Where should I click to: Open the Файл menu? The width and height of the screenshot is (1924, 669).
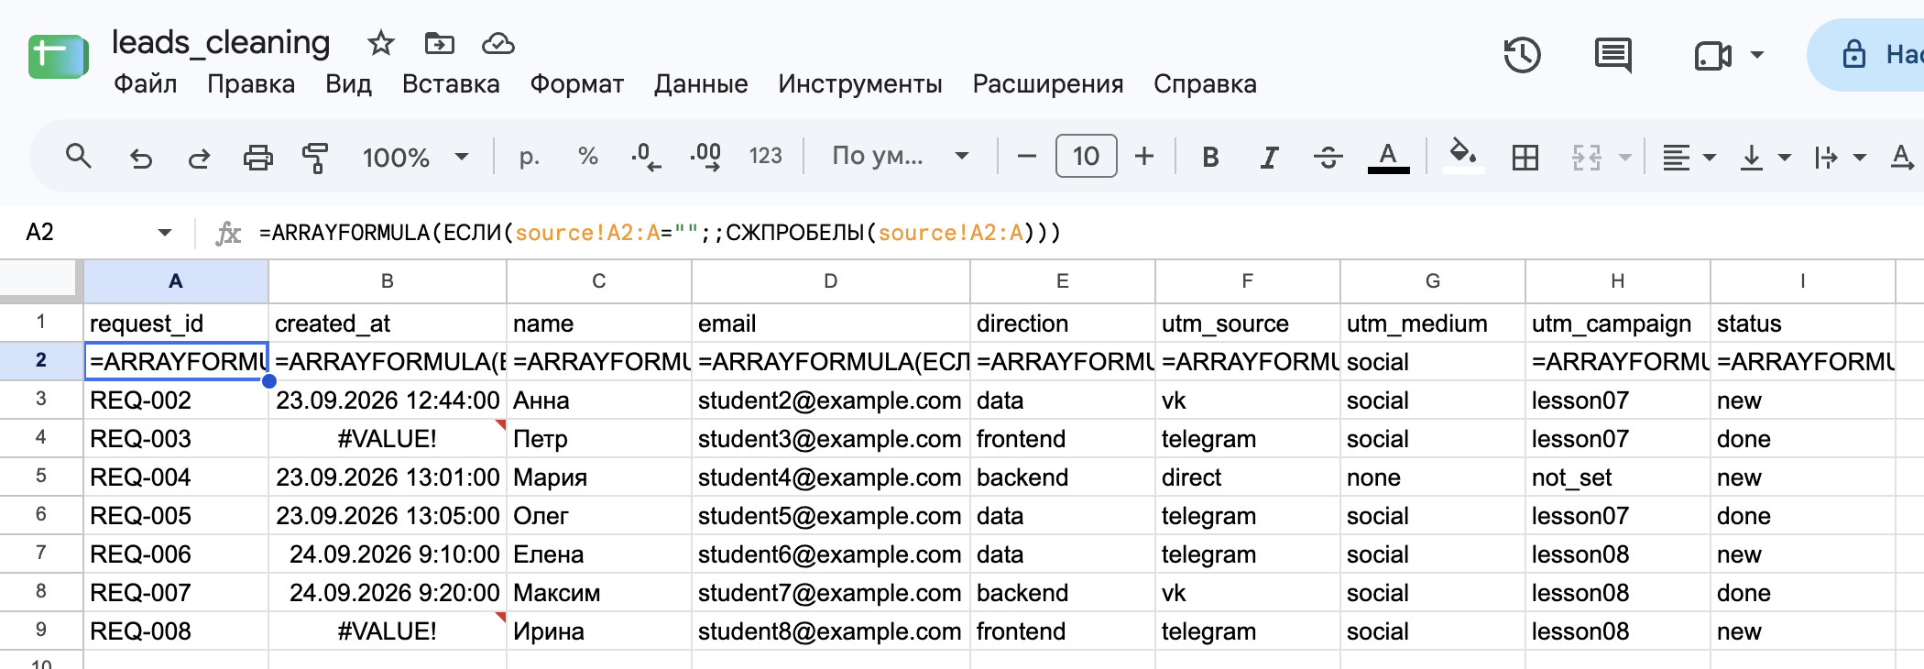click(145, 84)
